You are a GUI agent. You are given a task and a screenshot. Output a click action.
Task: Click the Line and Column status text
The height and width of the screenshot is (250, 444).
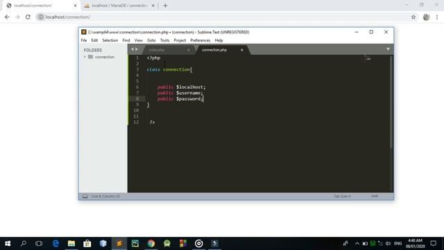(105, 196)
